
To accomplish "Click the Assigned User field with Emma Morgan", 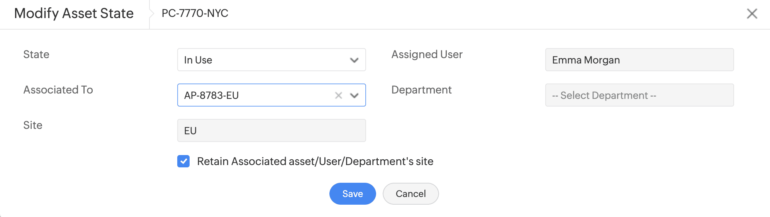I will click(639, 60).
